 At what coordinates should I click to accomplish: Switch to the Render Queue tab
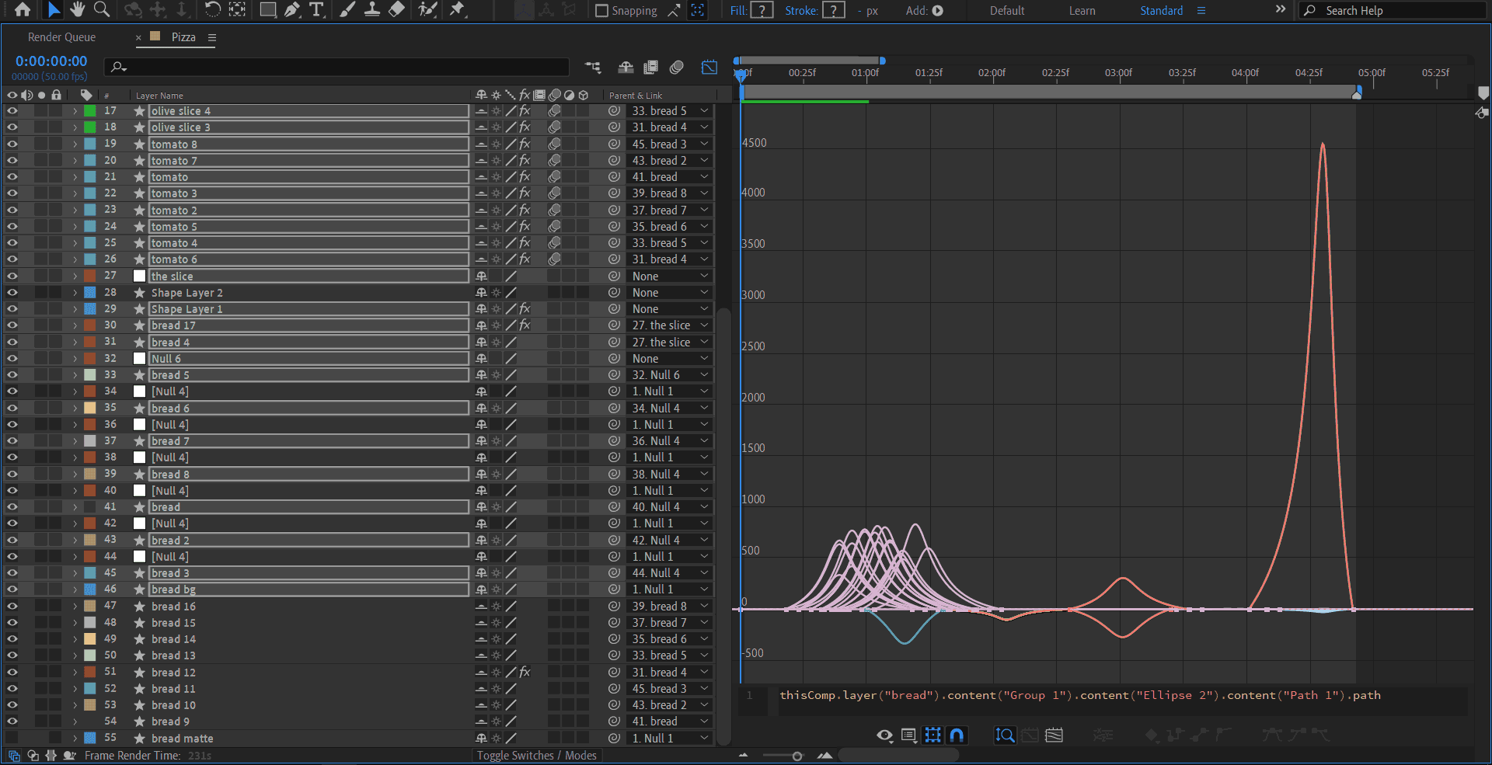click(61, 37)
